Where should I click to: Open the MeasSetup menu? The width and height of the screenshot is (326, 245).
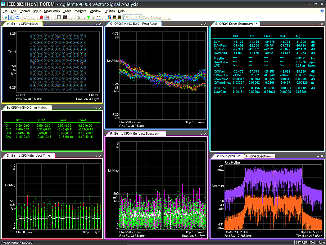[x=52, y=11]
